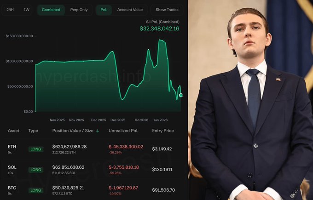
Task: Click the Asset column header
Action: 13,131
